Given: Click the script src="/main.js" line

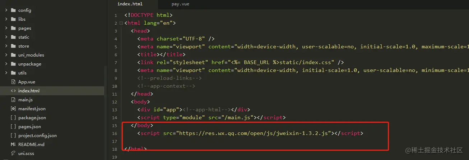Looking at the screenshot, I should point(212,118).
